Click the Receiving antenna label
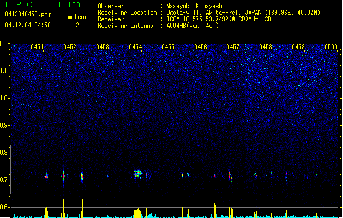 coord(125,26)
